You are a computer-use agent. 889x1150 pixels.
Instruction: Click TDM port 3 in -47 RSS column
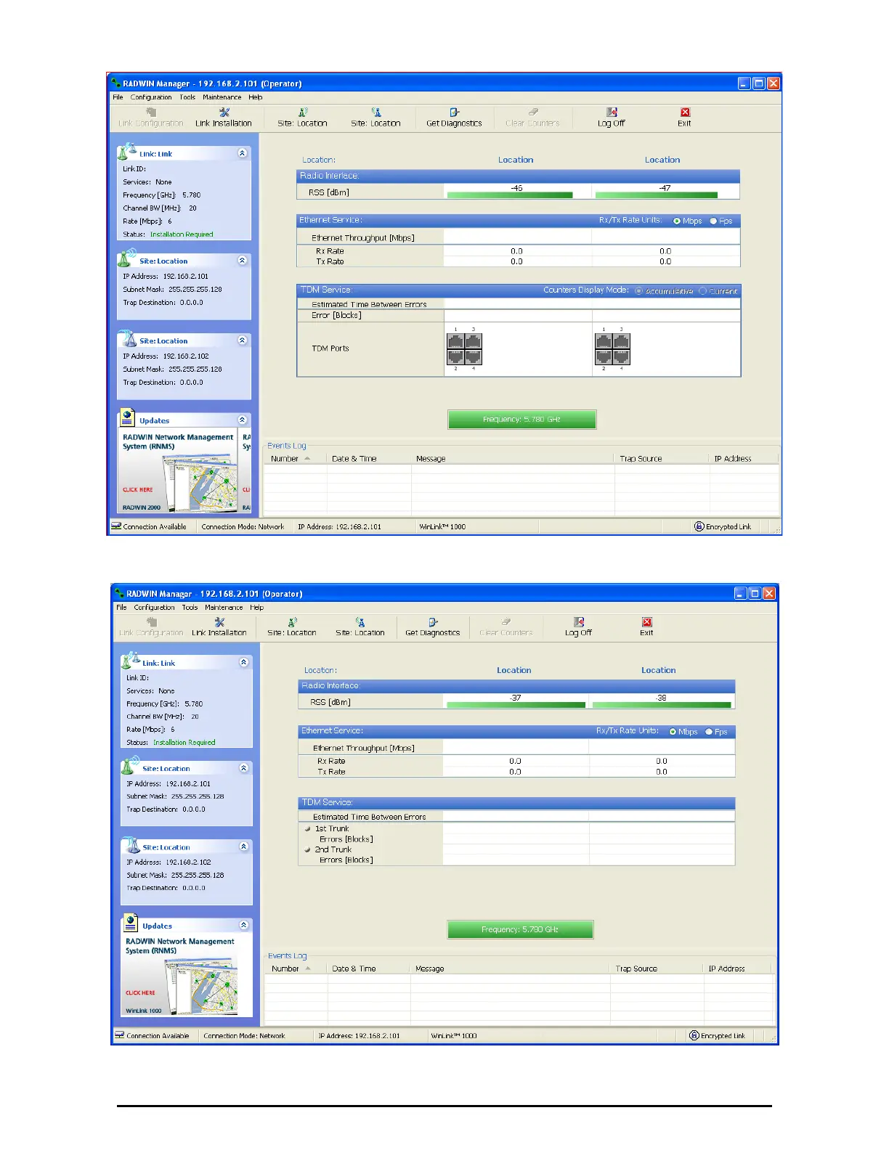coord(622,342)
